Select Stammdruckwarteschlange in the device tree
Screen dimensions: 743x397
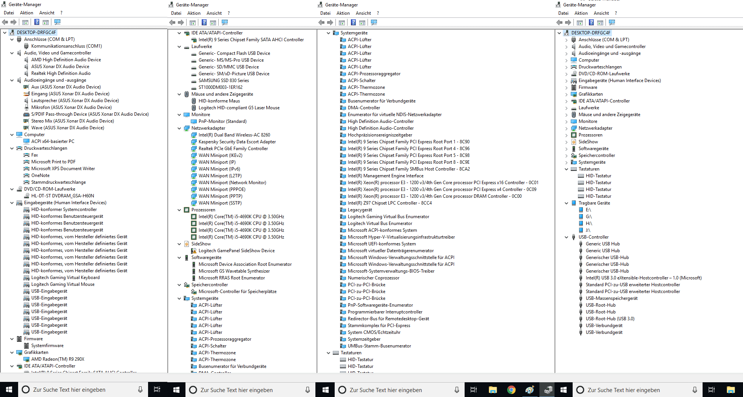click(59, 182)
